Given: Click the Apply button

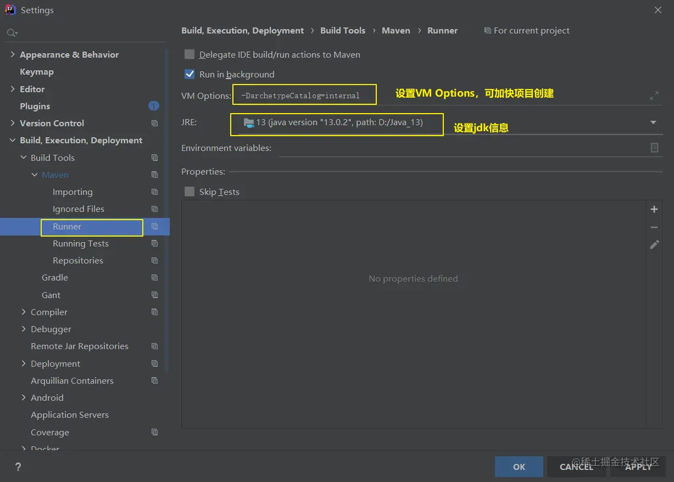Looking at the screenshot, I should pos(638,467).
